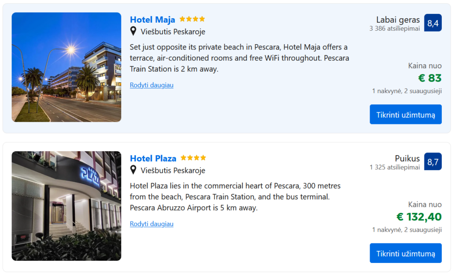Image resolution: width=456 pixels, height=275 pixels.
Task: Click the € 132,40 price for Hotel Plaza
Action: coord(419,217)
